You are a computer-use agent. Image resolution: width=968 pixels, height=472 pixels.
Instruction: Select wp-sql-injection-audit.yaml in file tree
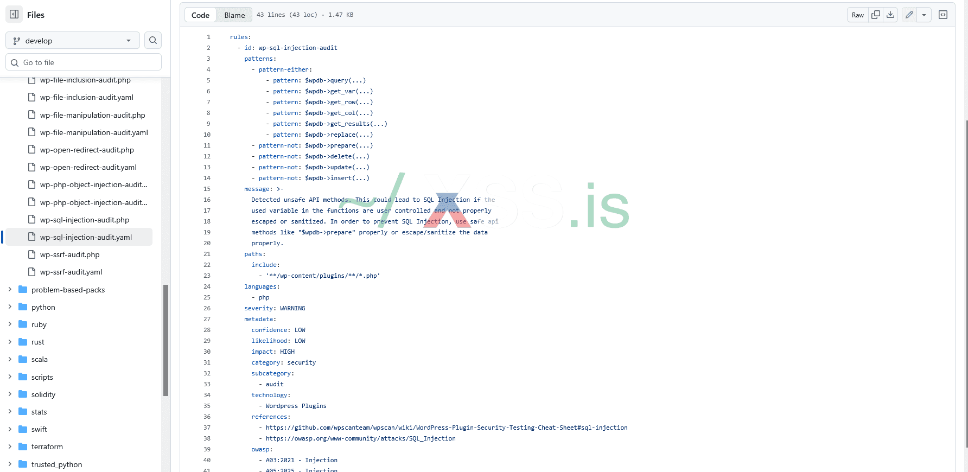point(79,237)
